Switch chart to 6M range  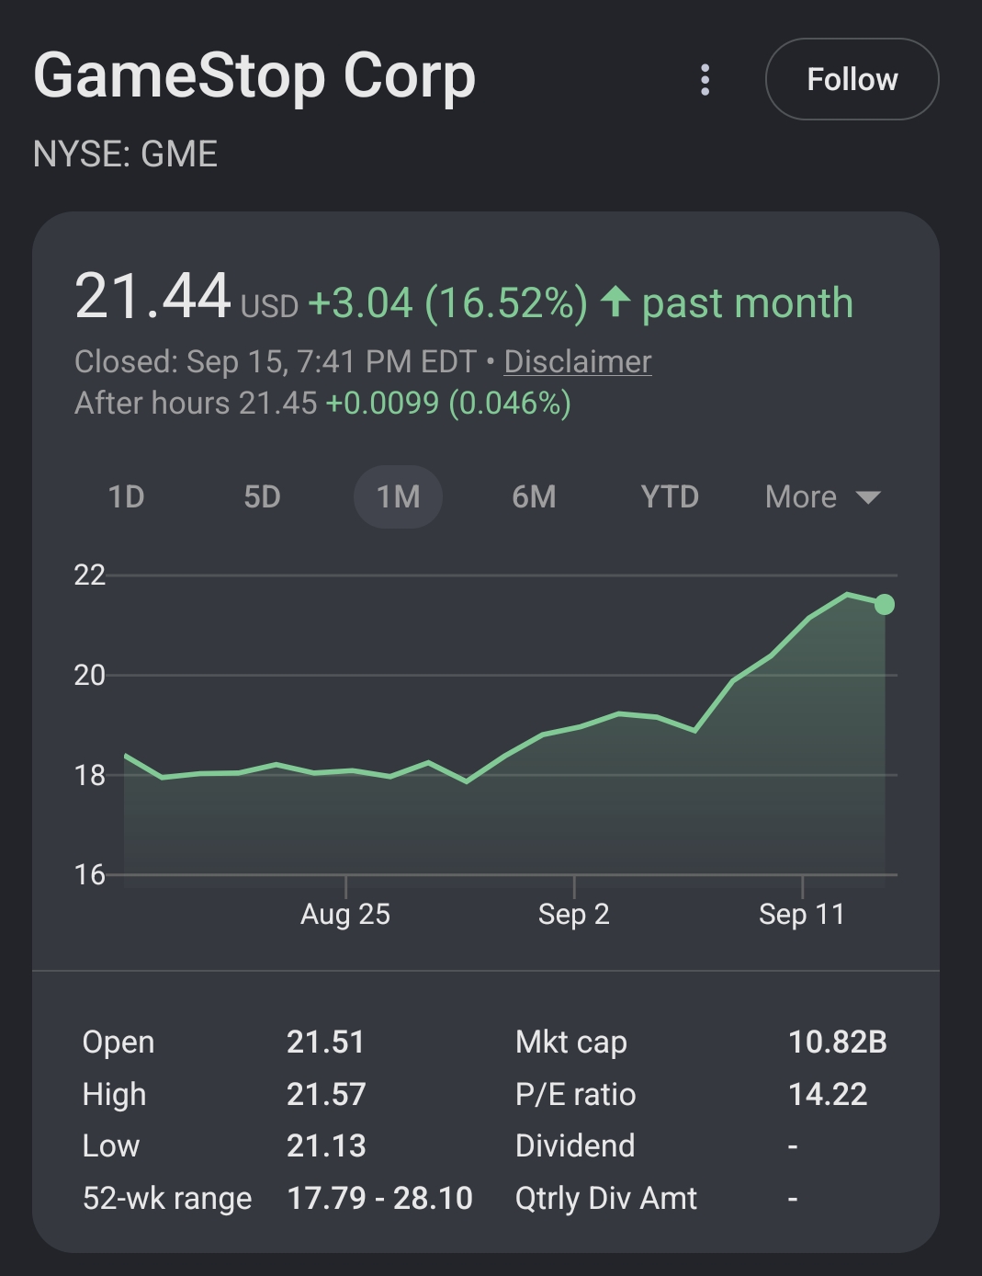[x=534, y=496]
